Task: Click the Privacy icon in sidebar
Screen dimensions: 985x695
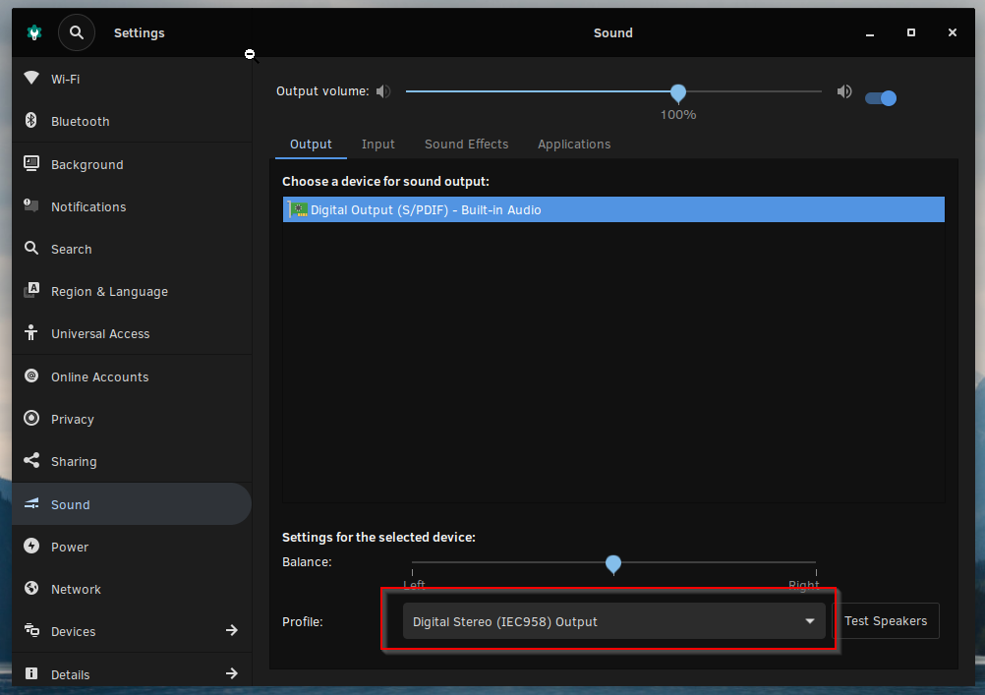Action: 31,419
